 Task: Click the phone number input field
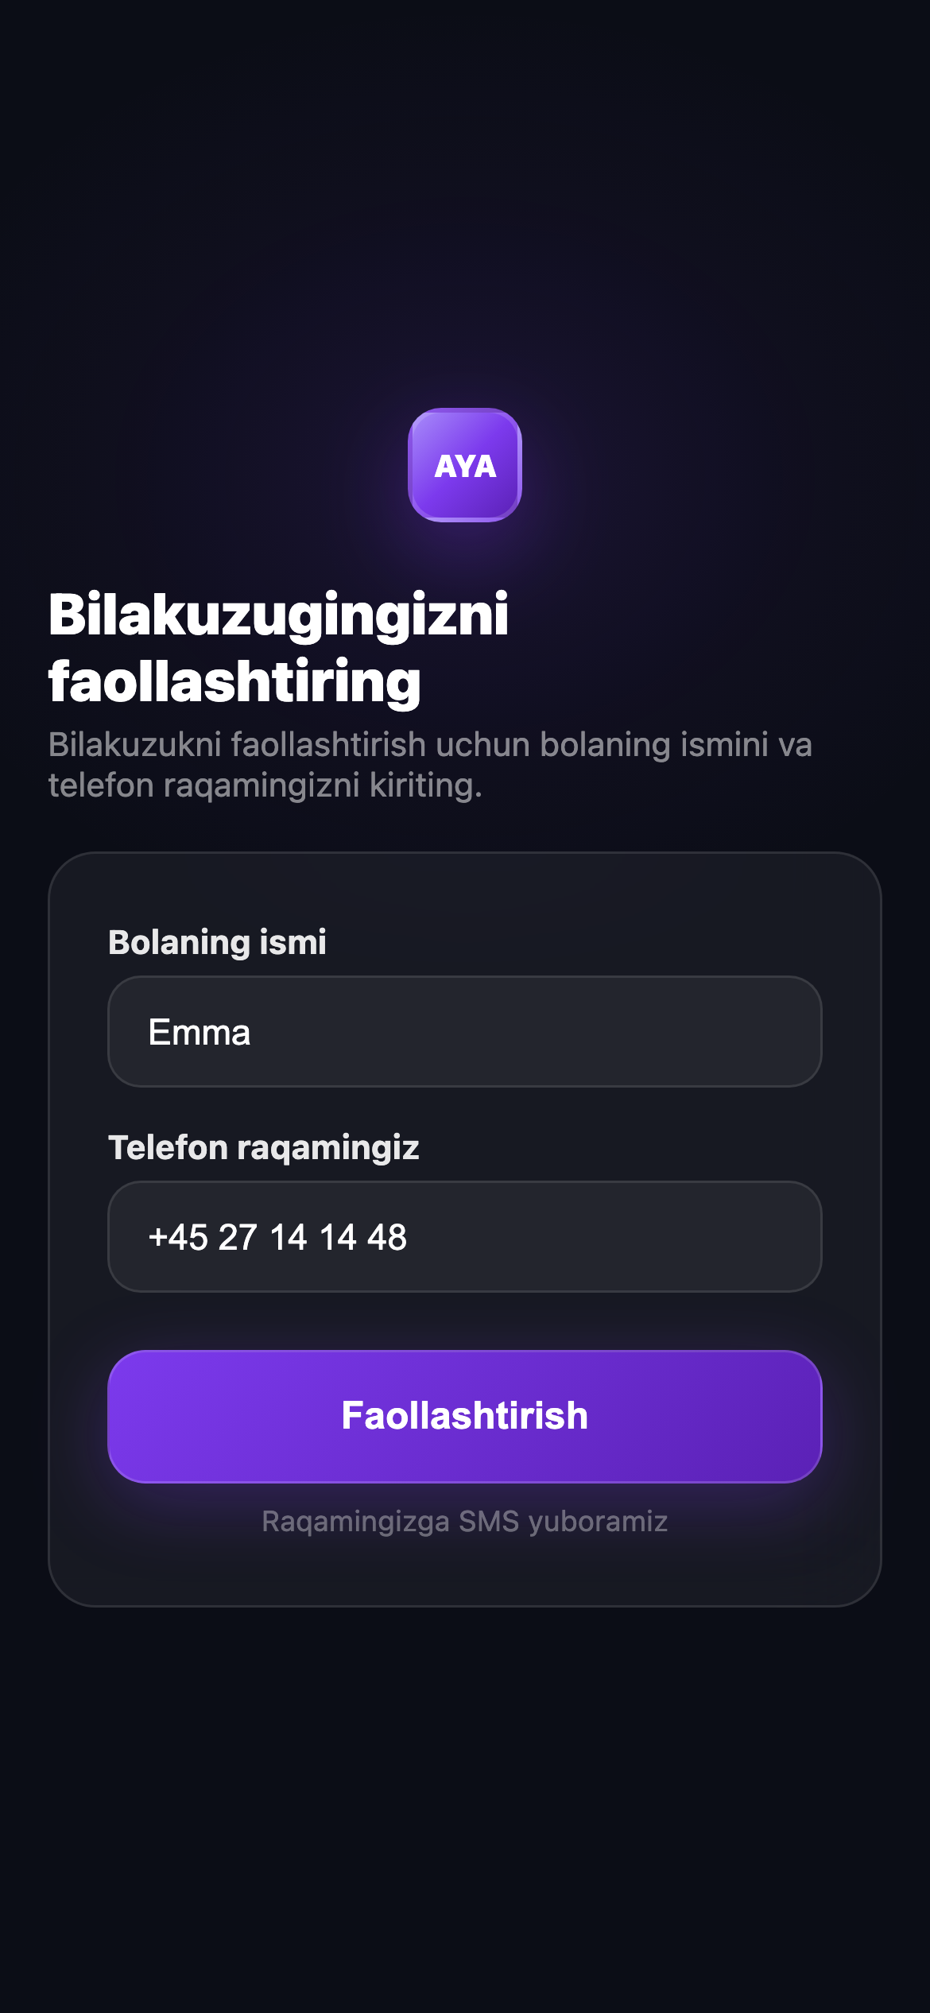click(x=463, y=1237)
